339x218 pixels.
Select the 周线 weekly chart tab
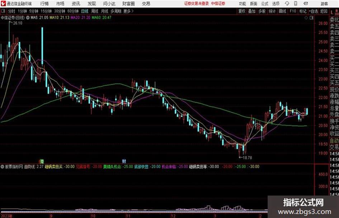click(x=95, y=11)
